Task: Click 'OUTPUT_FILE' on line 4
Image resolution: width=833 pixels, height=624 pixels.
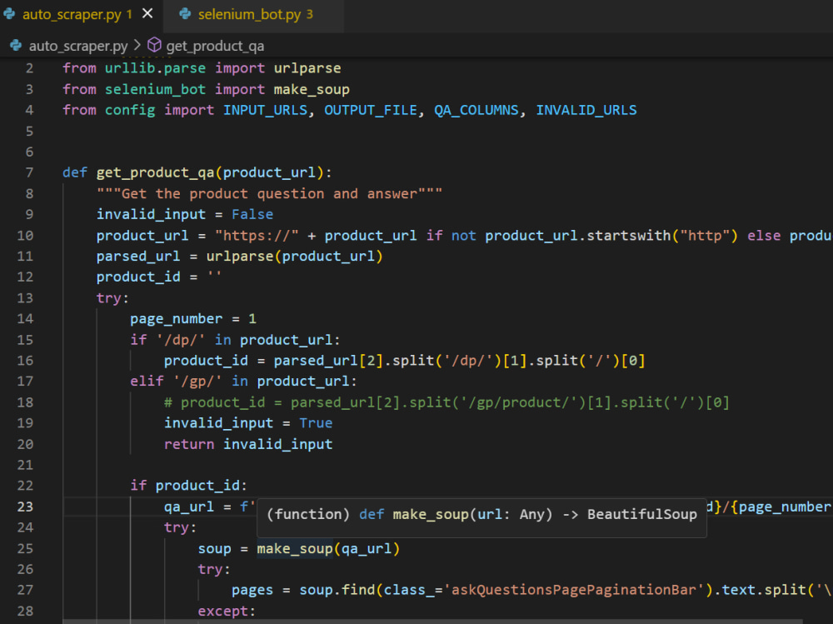Action: (371, 110)
